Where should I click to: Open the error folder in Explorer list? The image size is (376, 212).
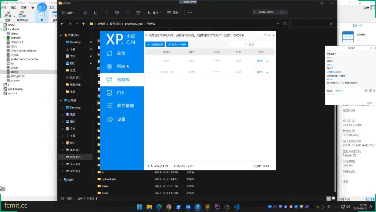coord(105,193)
